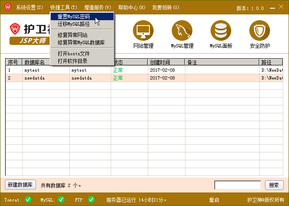Select the newdatda database name cell
This screenshot has height=206, width=289.
pyautogui.click(x=46, y=78)
